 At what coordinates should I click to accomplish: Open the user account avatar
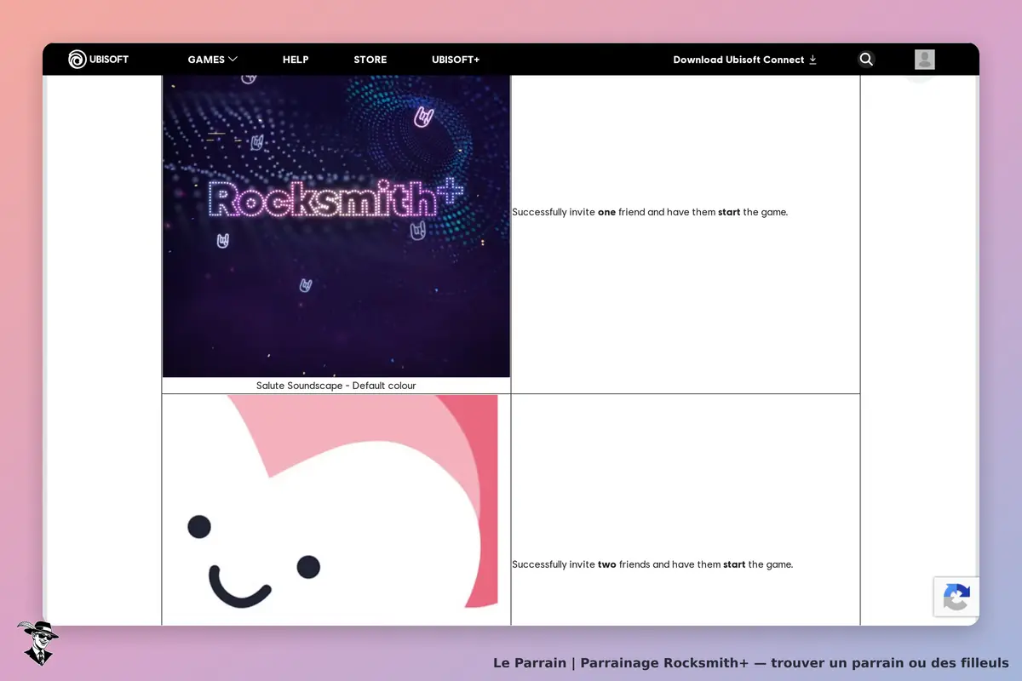click(x=925, y=60)
